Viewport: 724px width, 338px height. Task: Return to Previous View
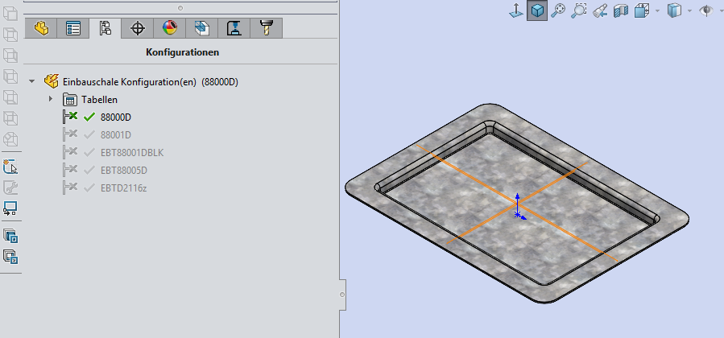[600, 10]
